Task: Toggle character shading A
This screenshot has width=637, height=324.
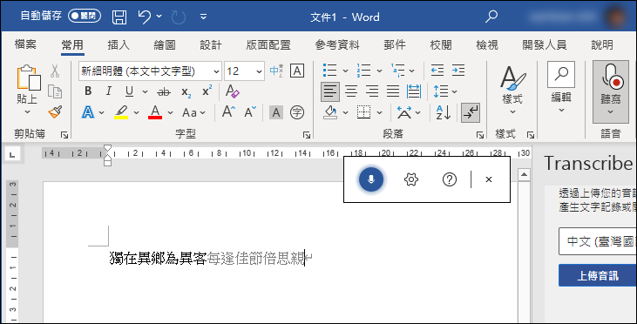Action: tap(276, 112)
